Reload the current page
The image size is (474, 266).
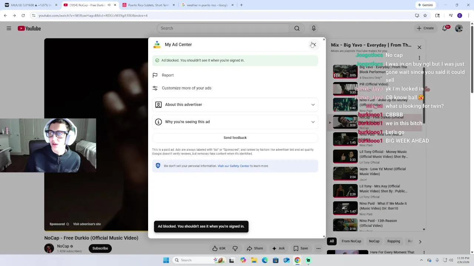pos(23,16)
